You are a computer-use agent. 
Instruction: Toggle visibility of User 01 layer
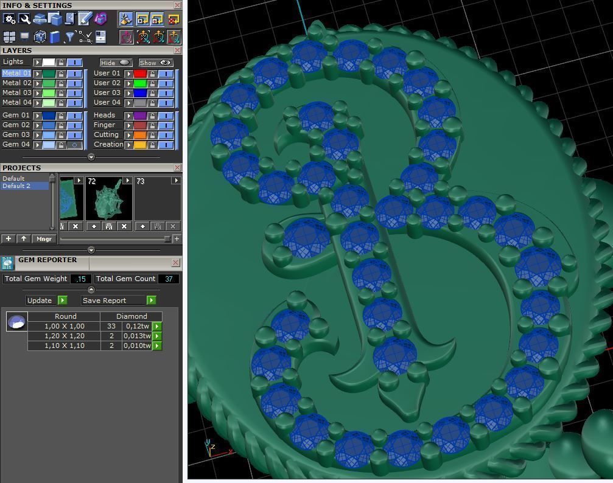pos(166,74)
